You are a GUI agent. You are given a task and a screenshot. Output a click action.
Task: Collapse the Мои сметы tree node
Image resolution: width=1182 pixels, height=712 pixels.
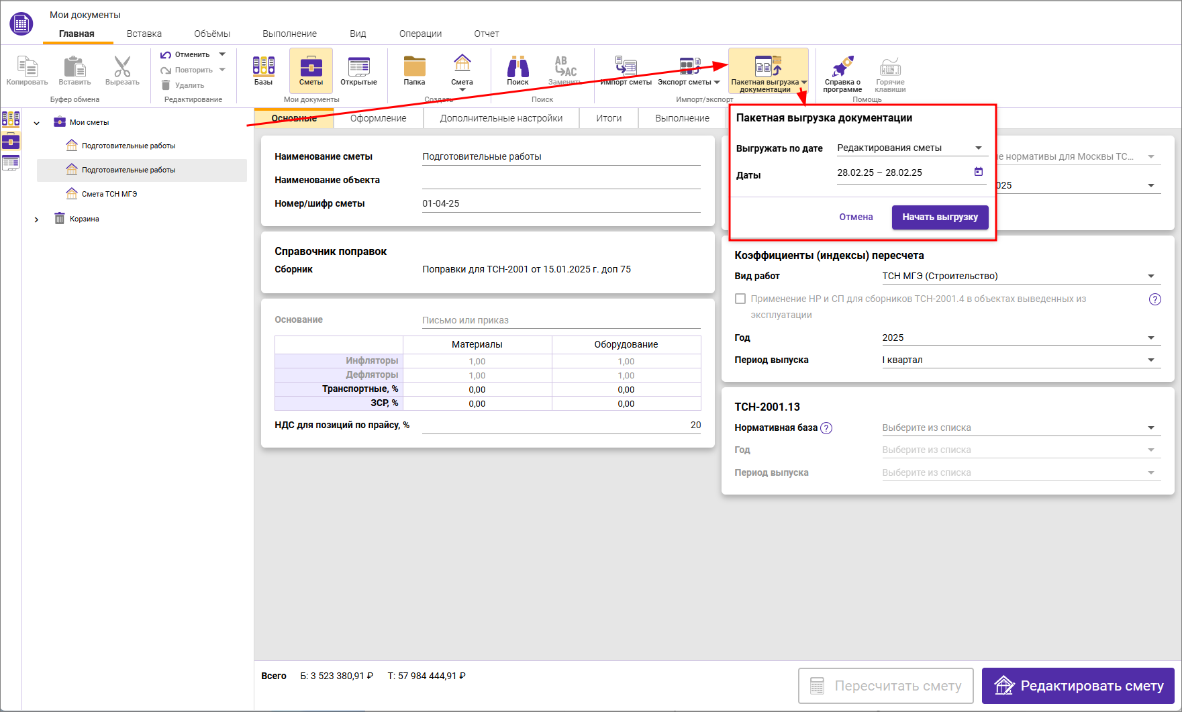pos(37,123)
